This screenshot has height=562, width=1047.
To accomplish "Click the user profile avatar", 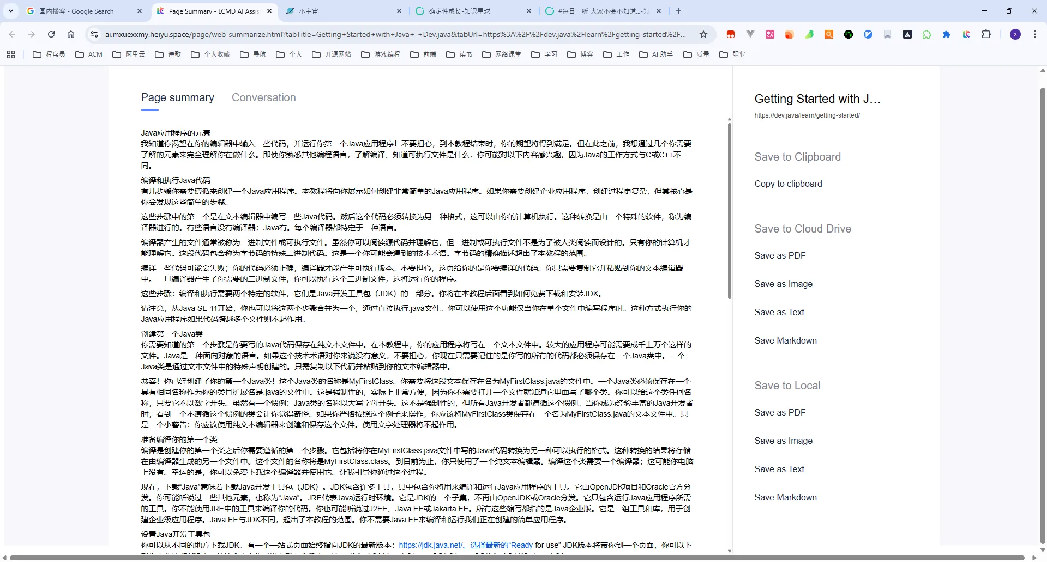I will [x=1015, y=34].
